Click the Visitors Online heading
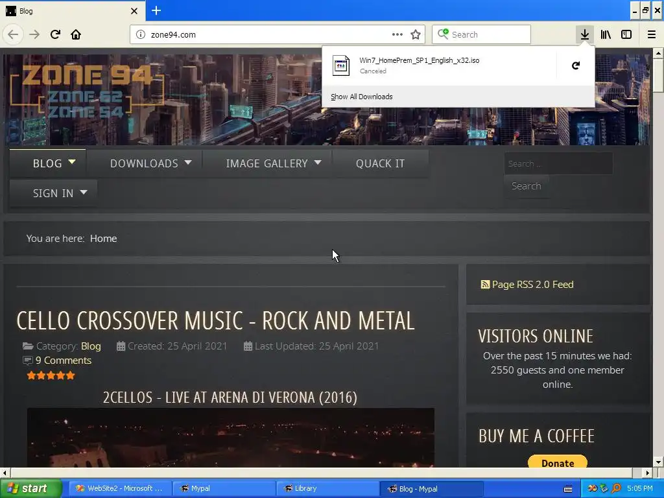Viewport: 664px width, 498px height. pos(536,337)
